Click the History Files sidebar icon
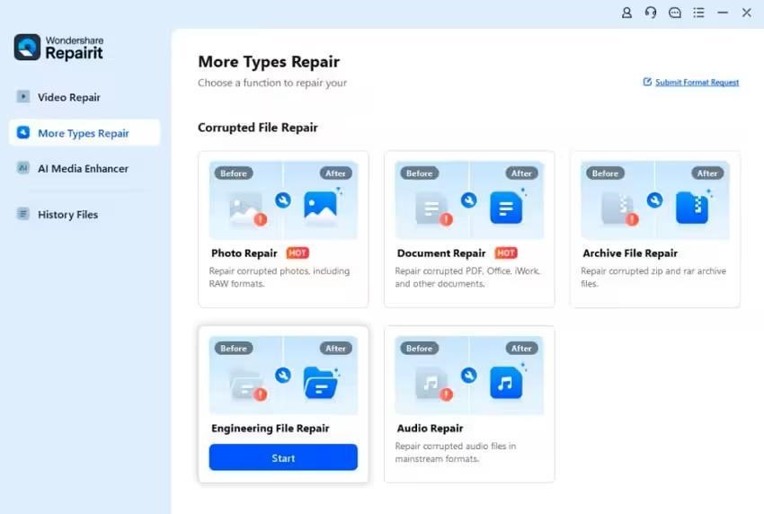The width and height of the screenshot is (764, 514). [22, 214]
